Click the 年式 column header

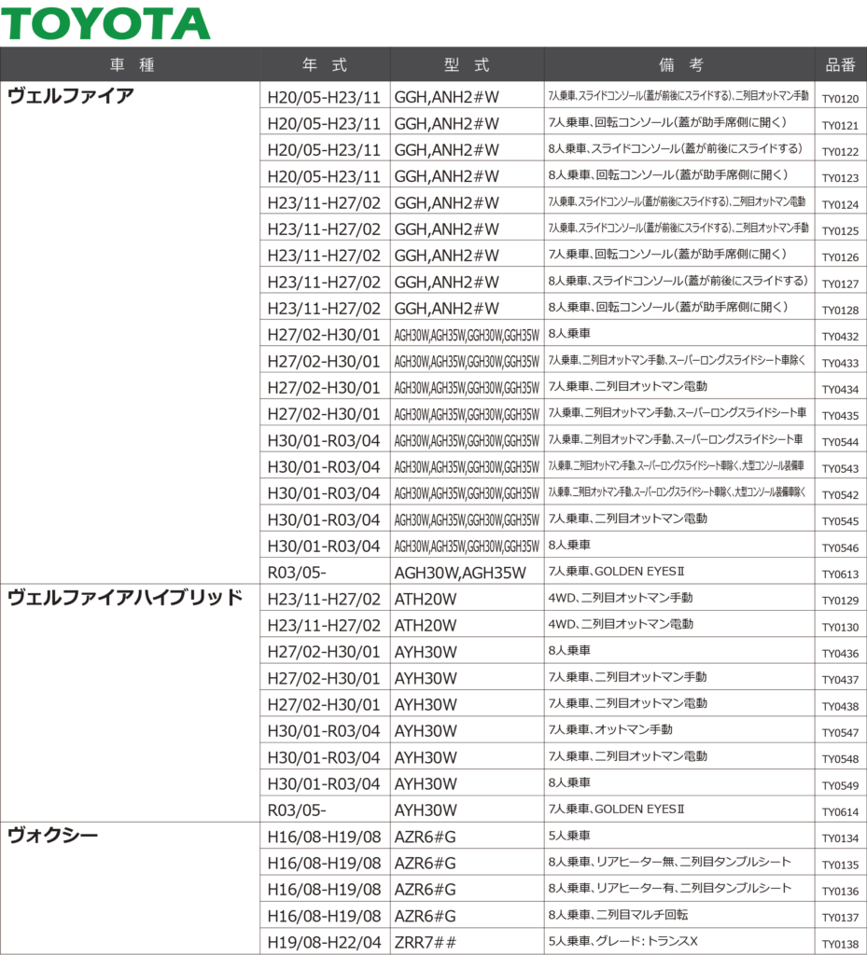click(x=325, y=65)
